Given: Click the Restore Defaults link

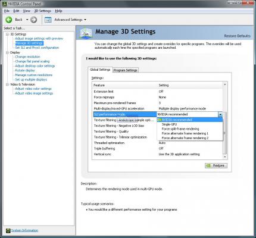Looking at the screenshot, I should coord(237,36).
